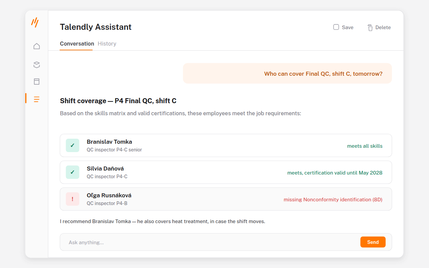This screenshot has width=429, height=268.
Task: Switch to the History tab
Action: click(107, 44)
